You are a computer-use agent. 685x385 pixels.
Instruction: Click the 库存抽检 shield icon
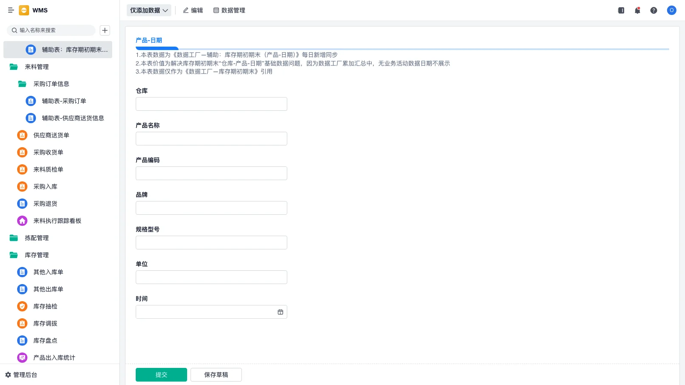22,306
